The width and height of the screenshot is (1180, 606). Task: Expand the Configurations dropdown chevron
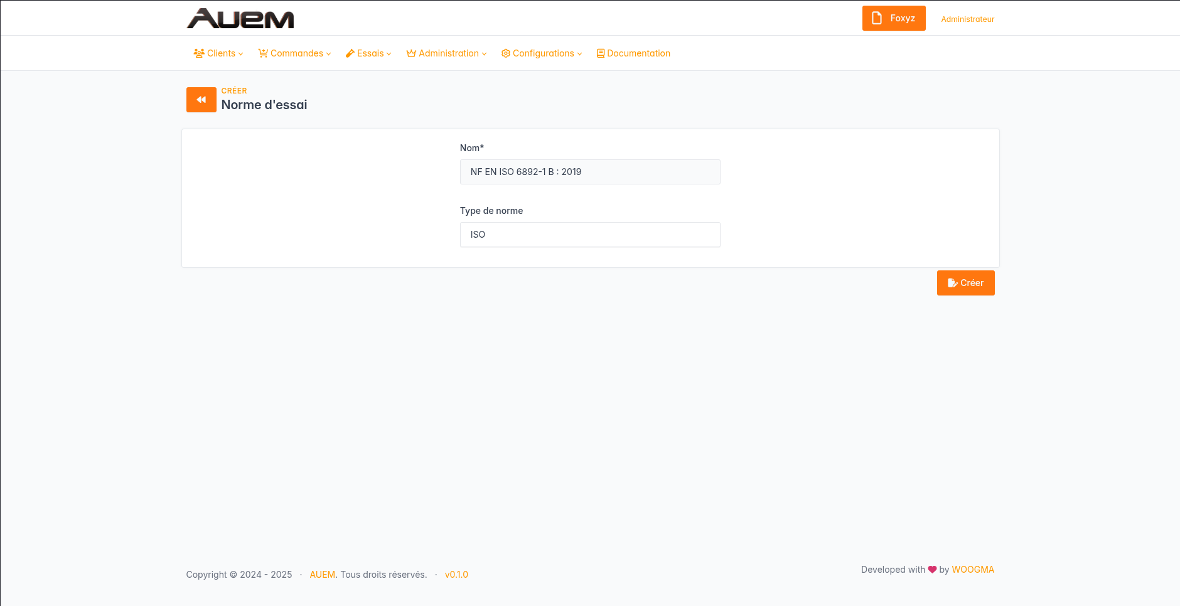tap(580, 54)
